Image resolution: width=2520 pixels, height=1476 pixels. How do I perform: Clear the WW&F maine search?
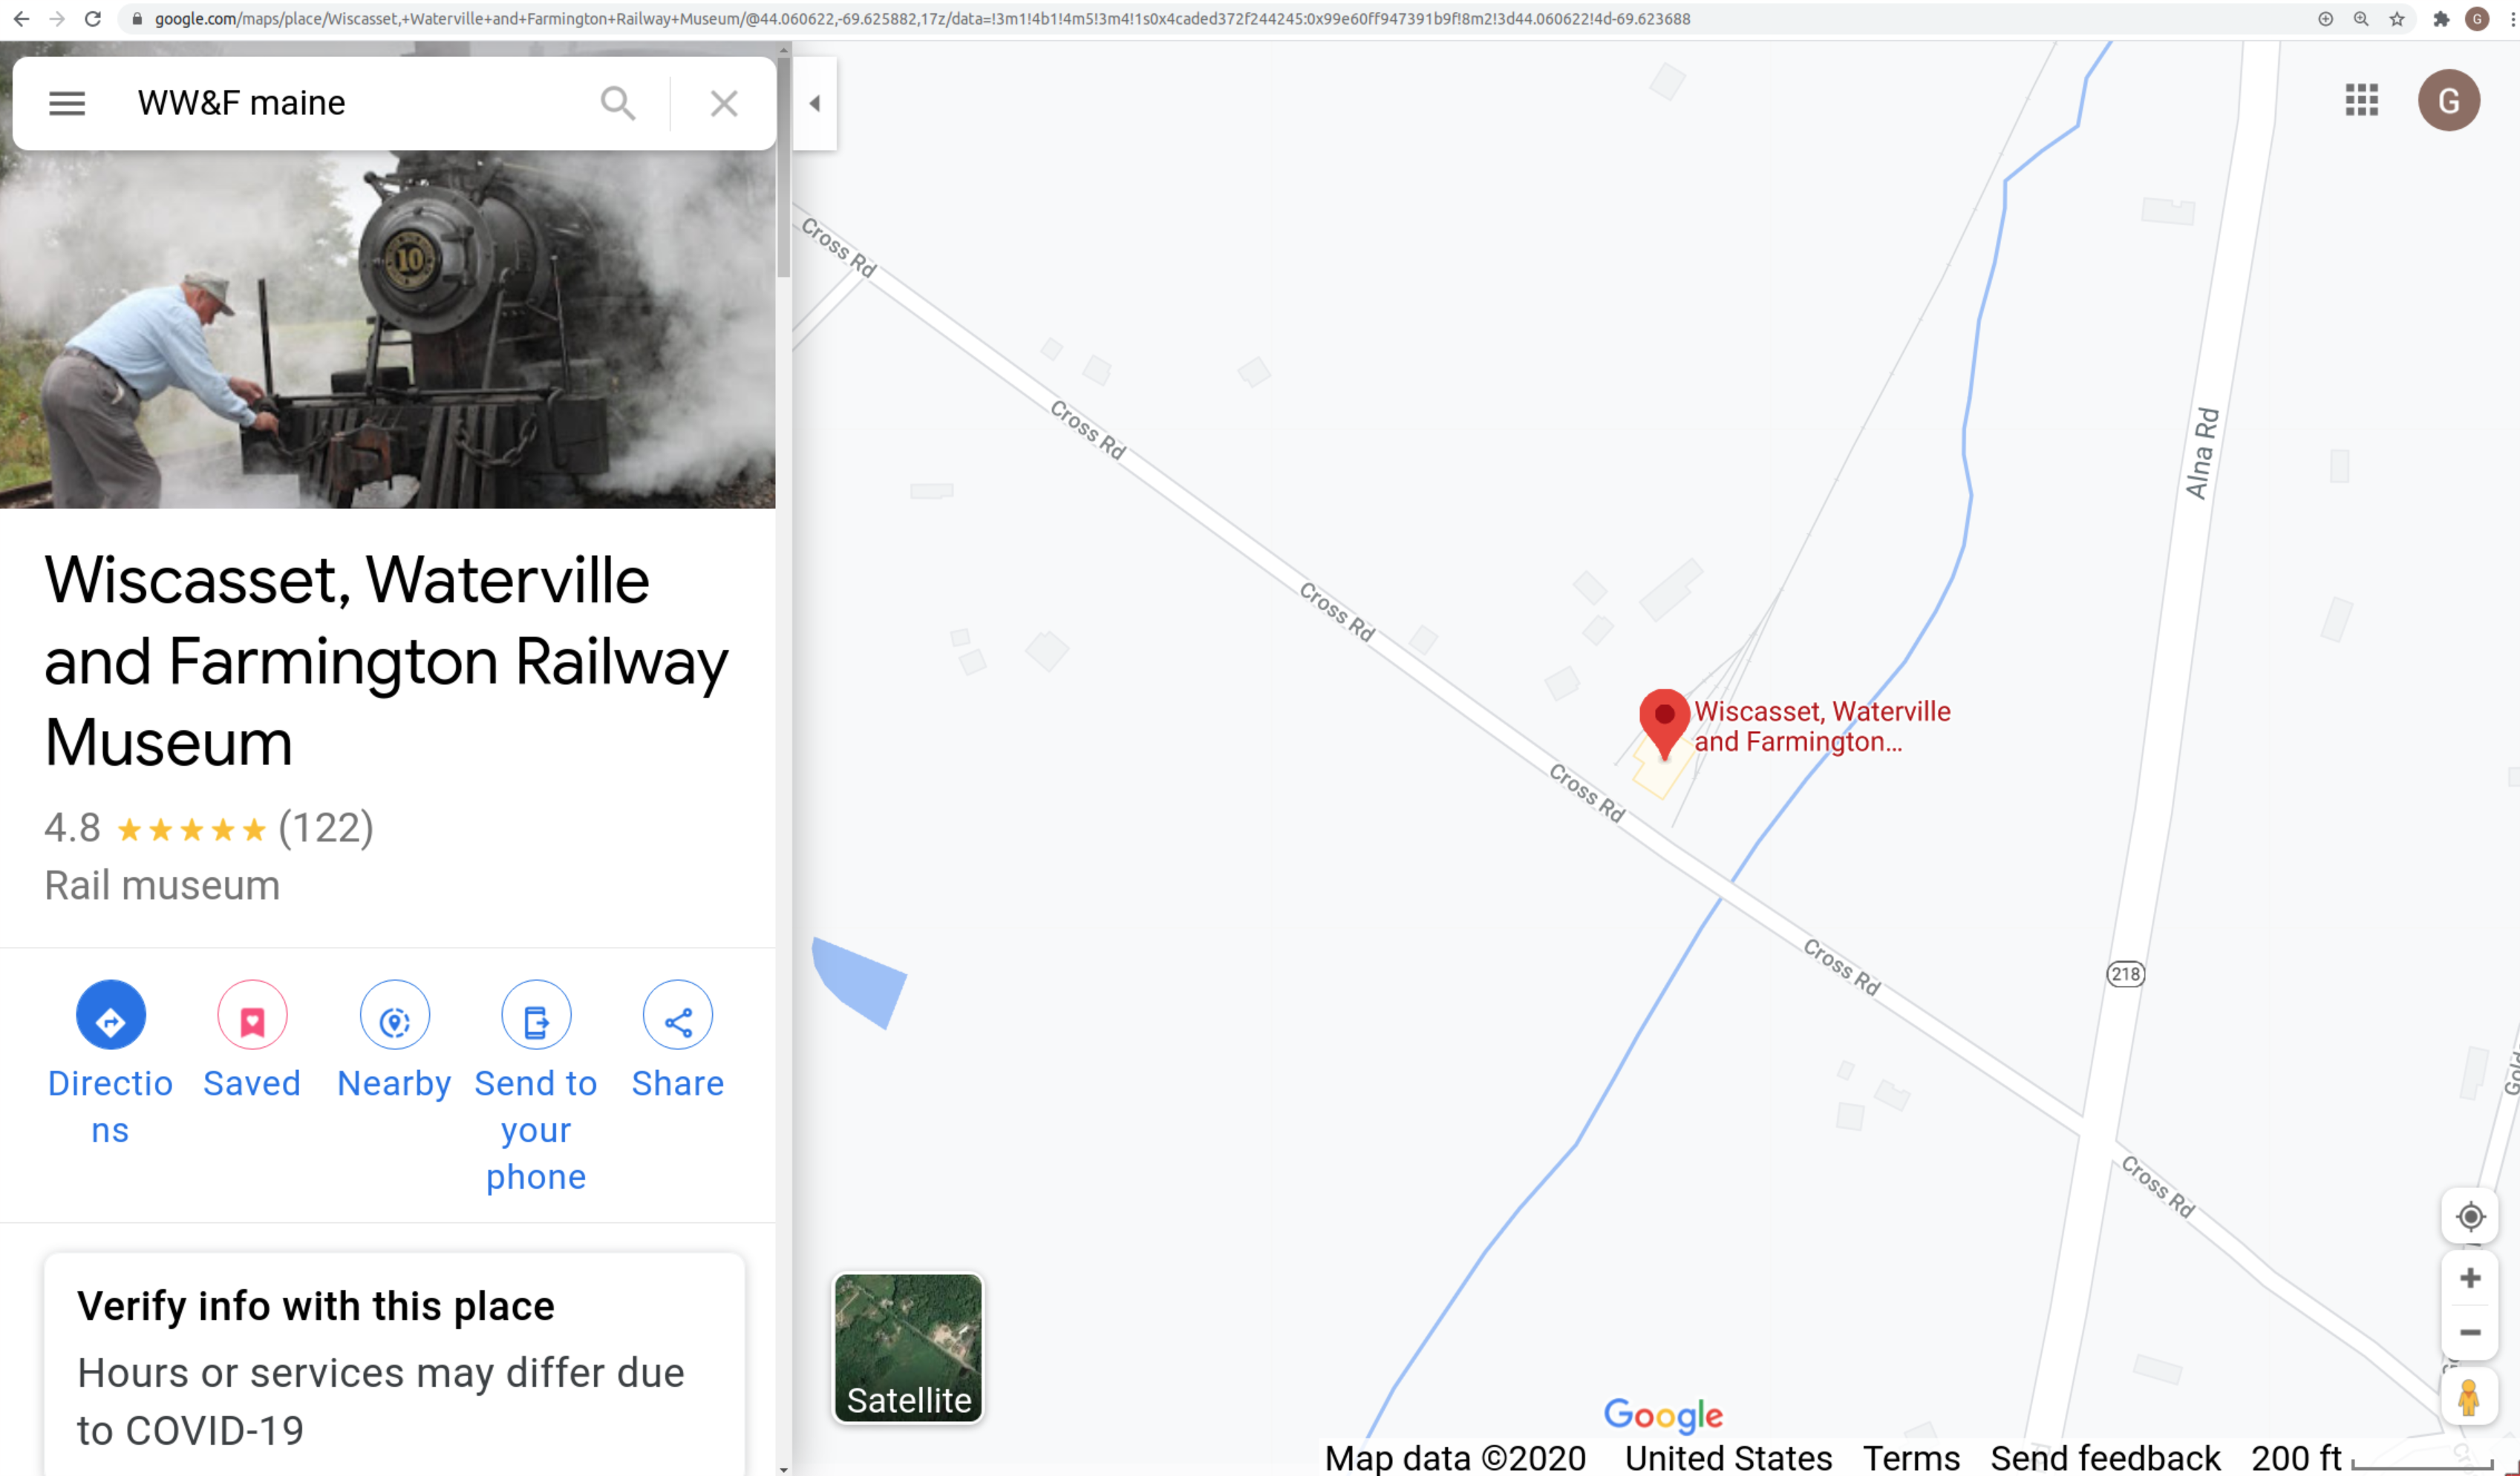[x=724, y=103]
